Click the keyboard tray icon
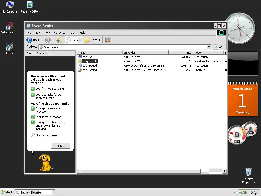The width and height of the screenshot is (261, 196). coord(235,193)
